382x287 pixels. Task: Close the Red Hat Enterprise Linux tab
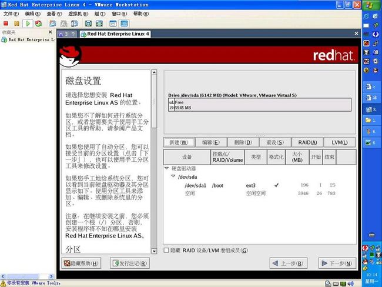coord(356,34)
